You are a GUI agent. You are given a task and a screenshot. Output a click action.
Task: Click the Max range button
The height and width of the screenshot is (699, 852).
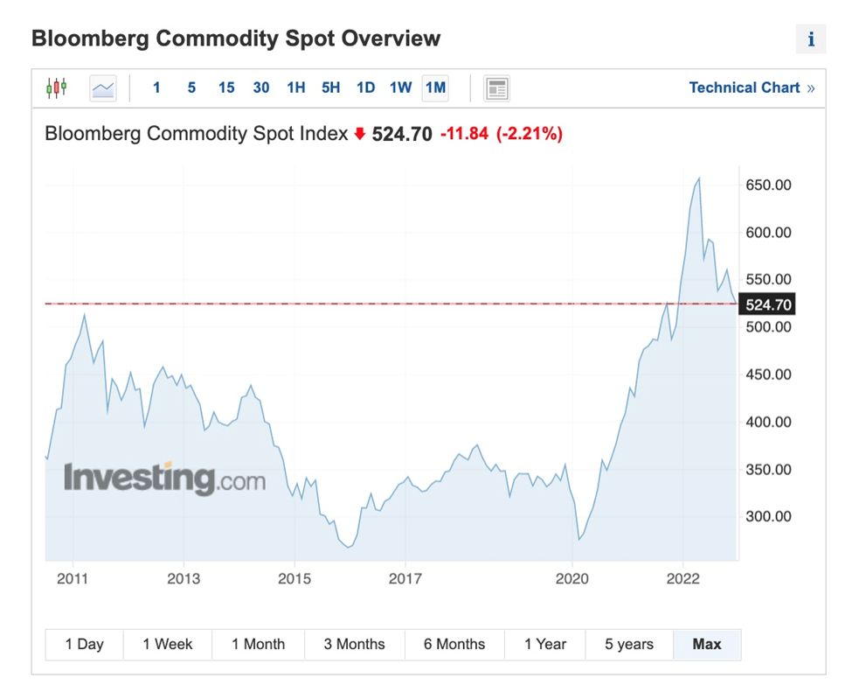click(707, 644)
